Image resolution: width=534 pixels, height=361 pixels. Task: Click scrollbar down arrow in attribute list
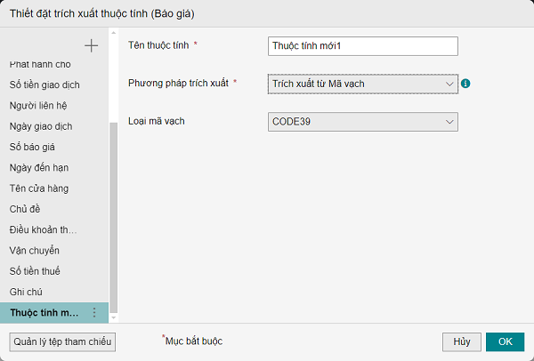tap(114, 317)
